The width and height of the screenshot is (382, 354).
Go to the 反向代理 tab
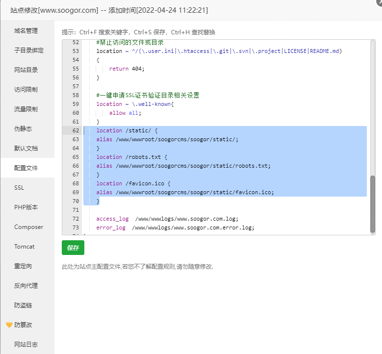coord(26,285)
